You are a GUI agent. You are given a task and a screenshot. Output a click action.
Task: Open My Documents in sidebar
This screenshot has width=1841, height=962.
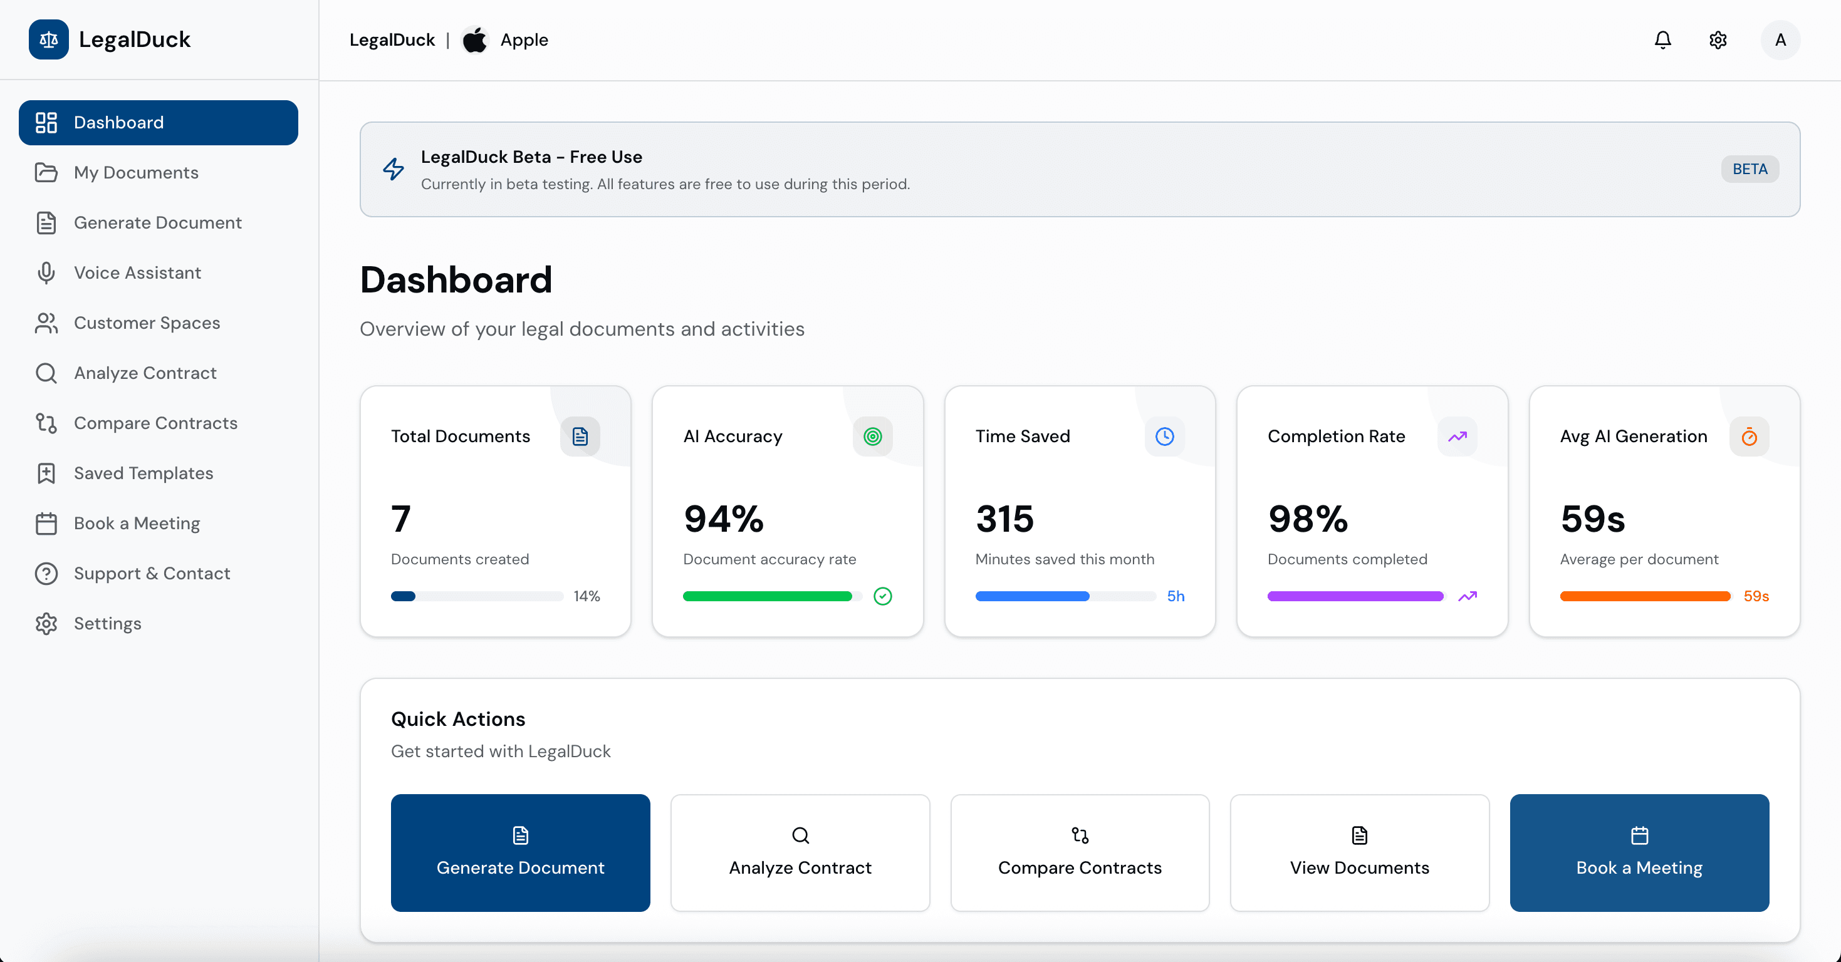[x=158, y=173]
